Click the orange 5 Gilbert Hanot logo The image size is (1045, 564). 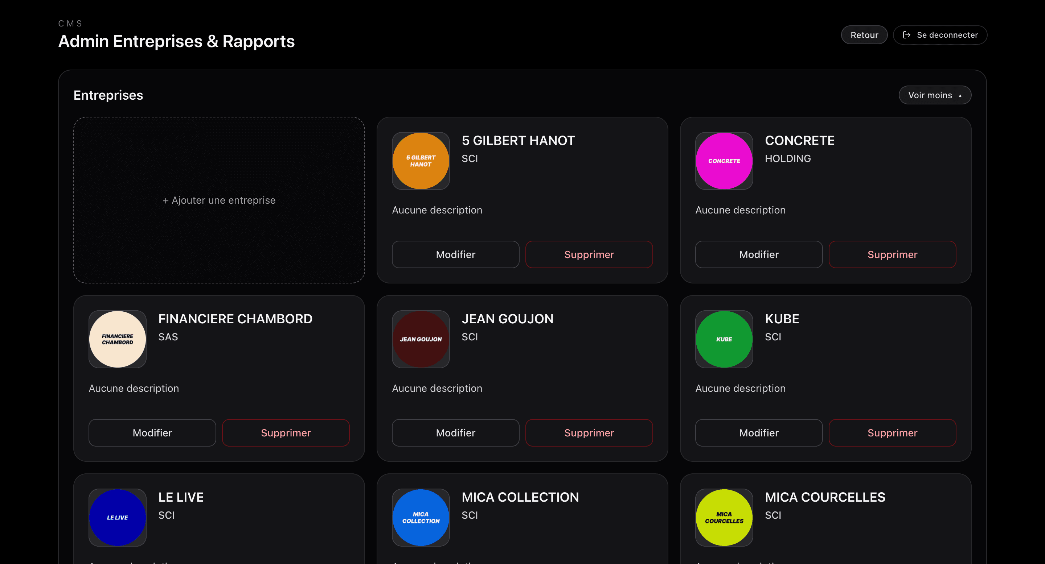[421, 161]
